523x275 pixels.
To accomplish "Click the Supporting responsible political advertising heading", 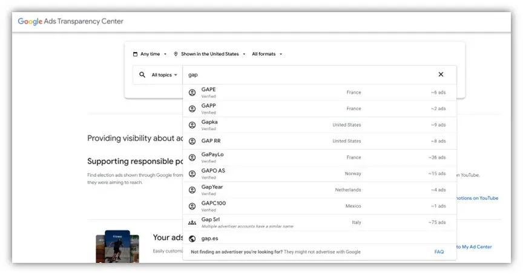I will pyautogui.click(x=135, y=161).
